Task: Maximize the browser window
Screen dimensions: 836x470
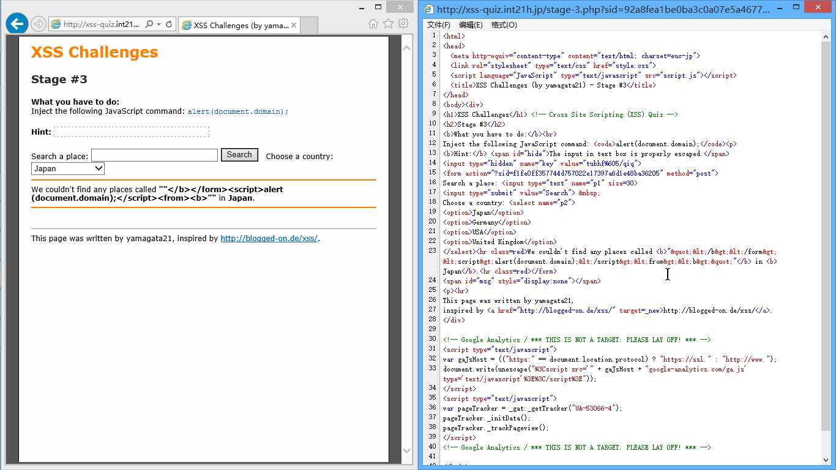Action: click(x=378, y=7)
